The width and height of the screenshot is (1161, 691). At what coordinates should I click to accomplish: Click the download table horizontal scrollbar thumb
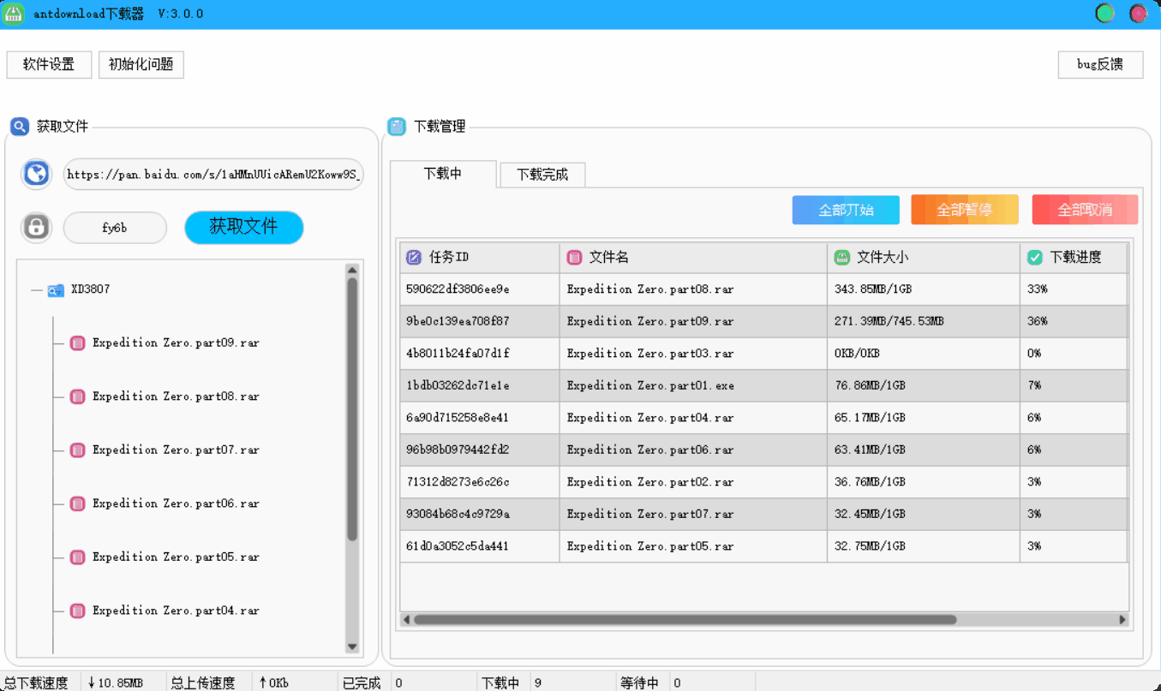[685, 619]
